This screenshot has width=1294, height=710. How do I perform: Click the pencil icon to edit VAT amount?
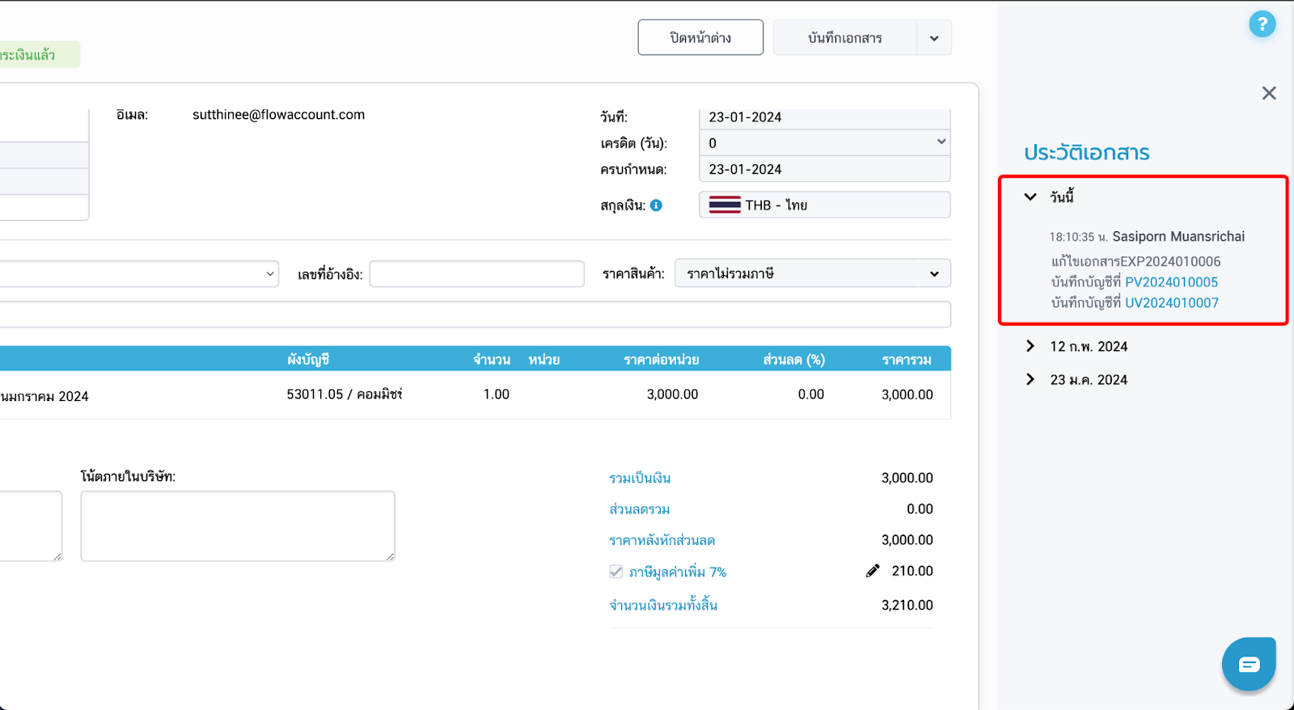873,571
